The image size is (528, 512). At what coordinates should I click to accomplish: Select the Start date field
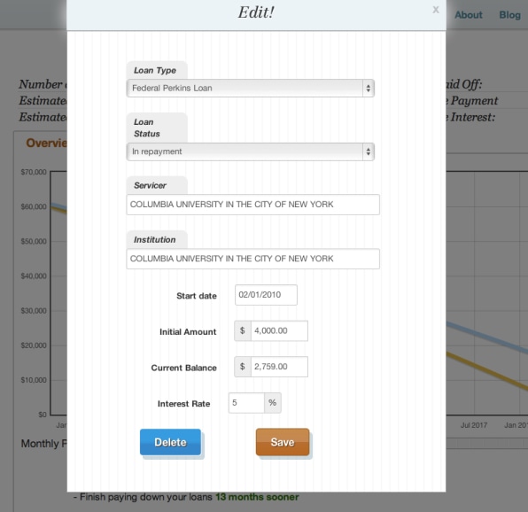[x=266, y=295]
